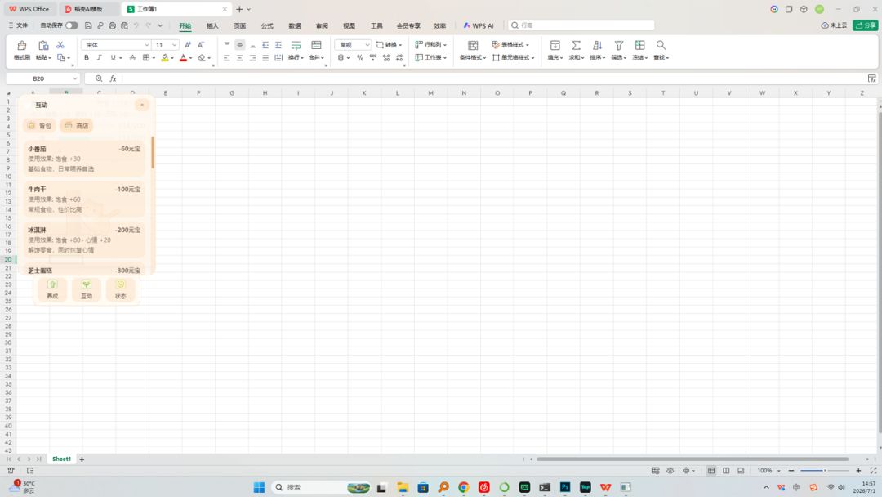Open the font name dropdown (宋体)
Viewport: 882px width, 497px height.
pos(116,44)
